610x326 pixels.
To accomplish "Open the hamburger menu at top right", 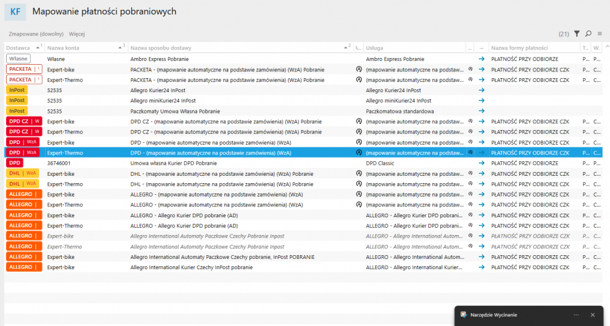I will coord(600,34).
